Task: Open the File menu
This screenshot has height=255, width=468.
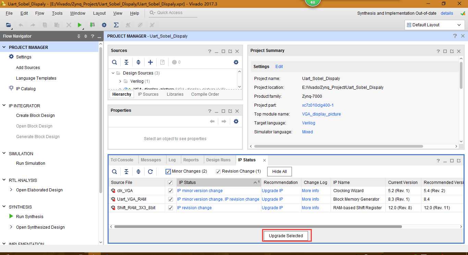Action: pyautogui.click(x=9, y=13)
